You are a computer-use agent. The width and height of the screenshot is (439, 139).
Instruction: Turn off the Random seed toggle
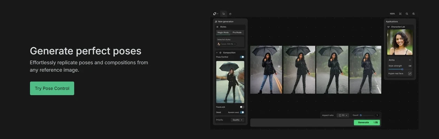click(x=242, y=112)
